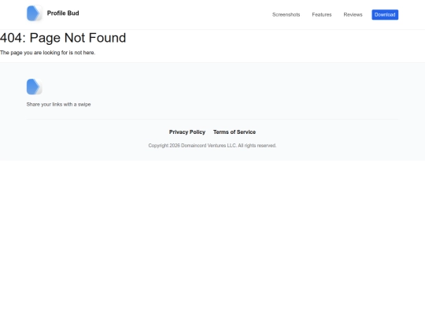Open the Terms of Service link
The image size is (425, 319).
point(235,132)
